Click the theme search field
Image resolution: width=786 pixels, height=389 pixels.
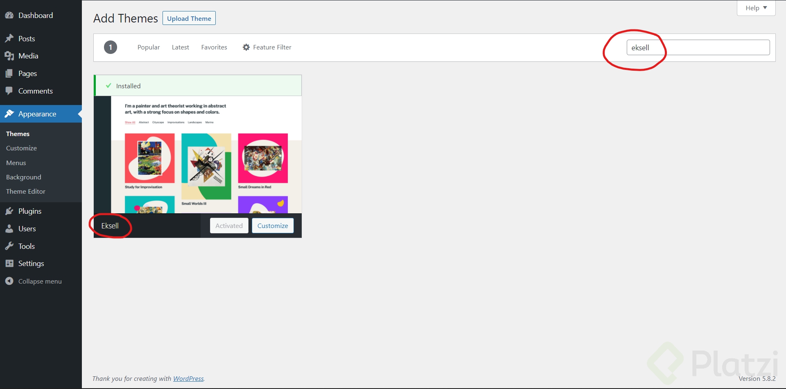(698, 47)
